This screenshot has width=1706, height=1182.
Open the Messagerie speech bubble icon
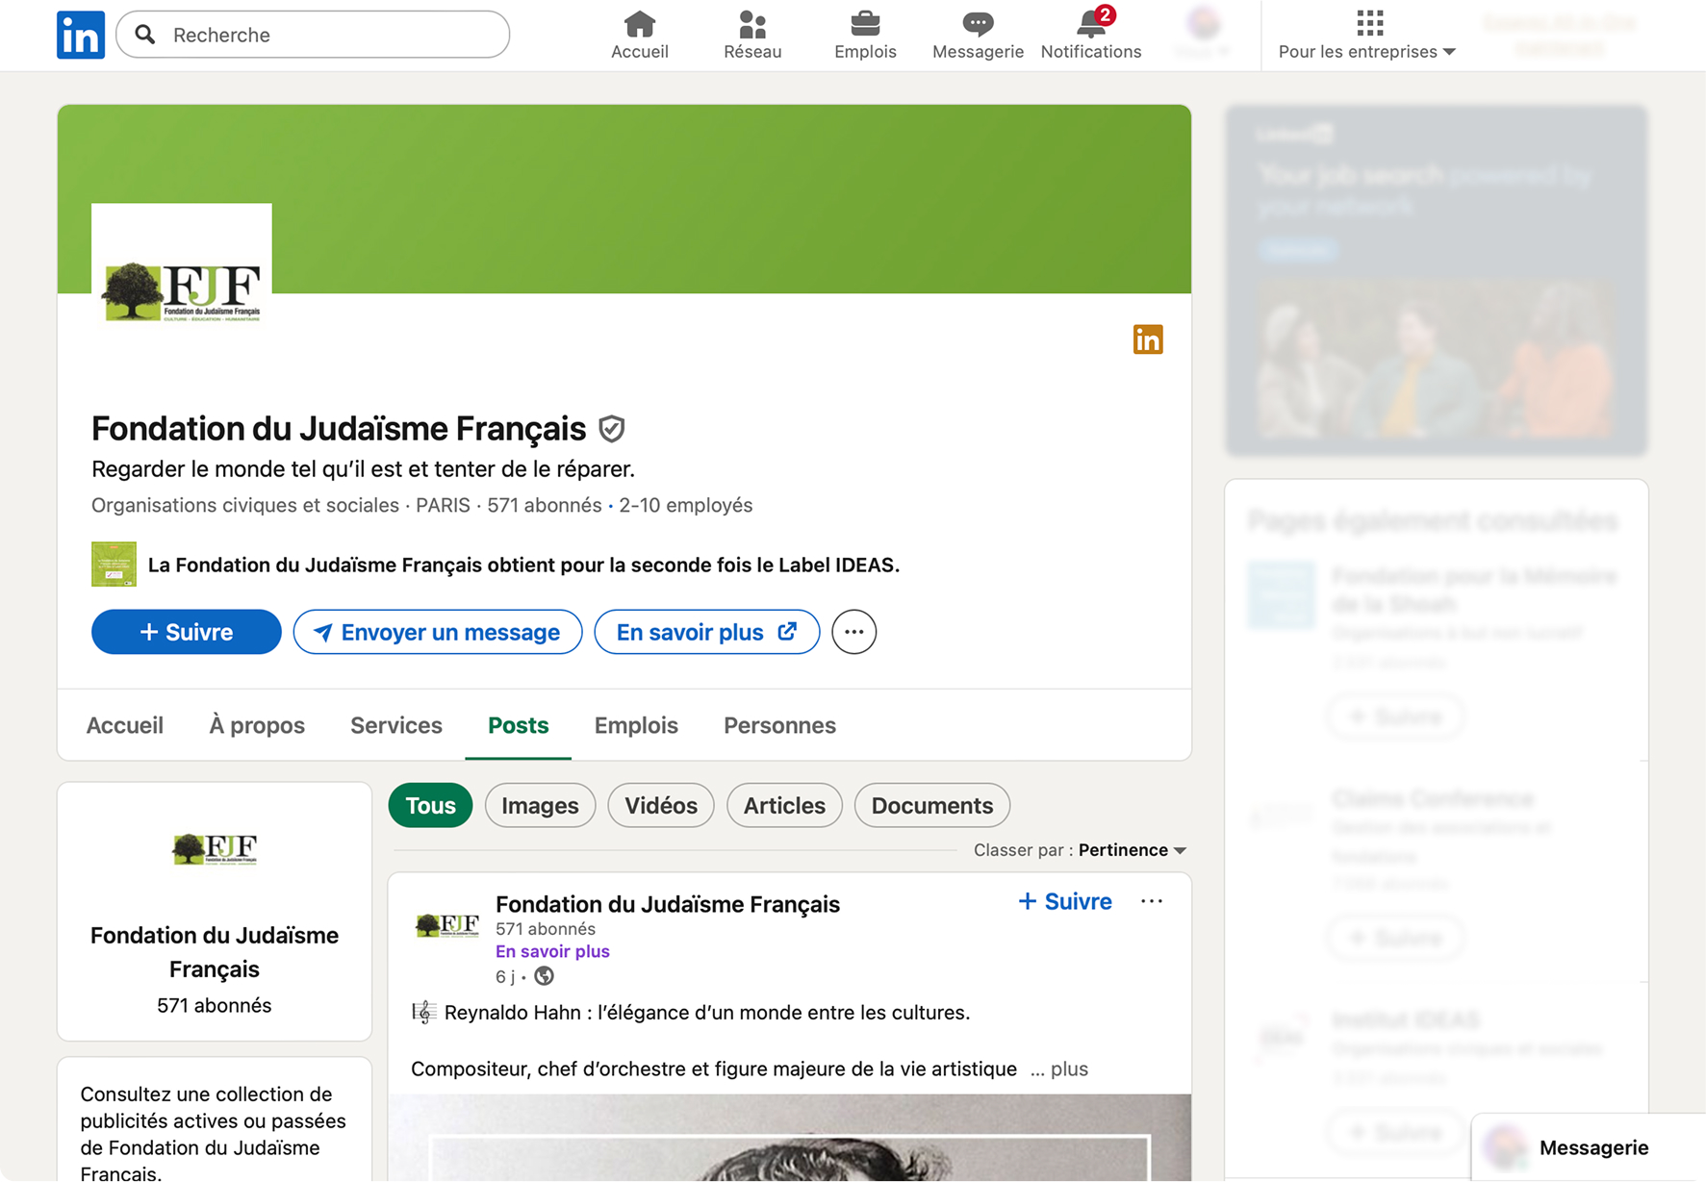click(x=978, y=23)
